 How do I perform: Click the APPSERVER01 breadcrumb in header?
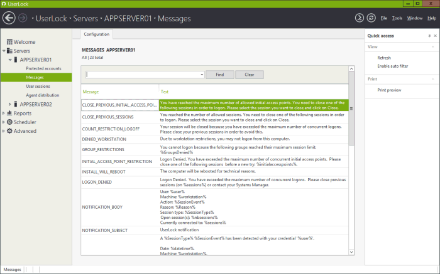point(128,18)
